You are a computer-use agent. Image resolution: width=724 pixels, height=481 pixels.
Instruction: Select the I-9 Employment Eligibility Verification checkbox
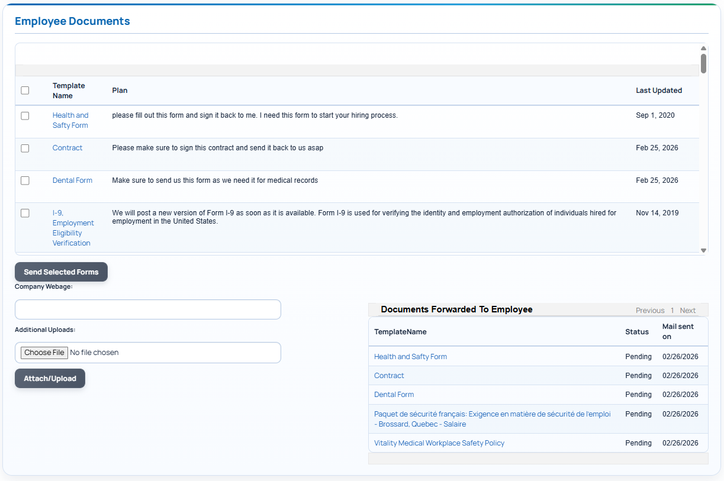(x=25, y=213)
